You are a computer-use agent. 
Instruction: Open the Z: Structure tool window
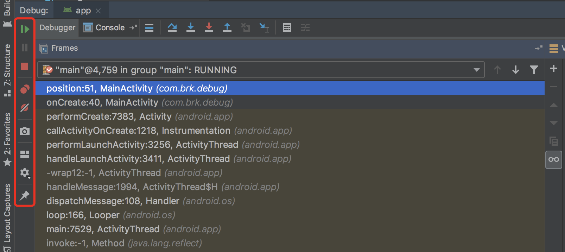pyautogui.click(x=7, y=70)
